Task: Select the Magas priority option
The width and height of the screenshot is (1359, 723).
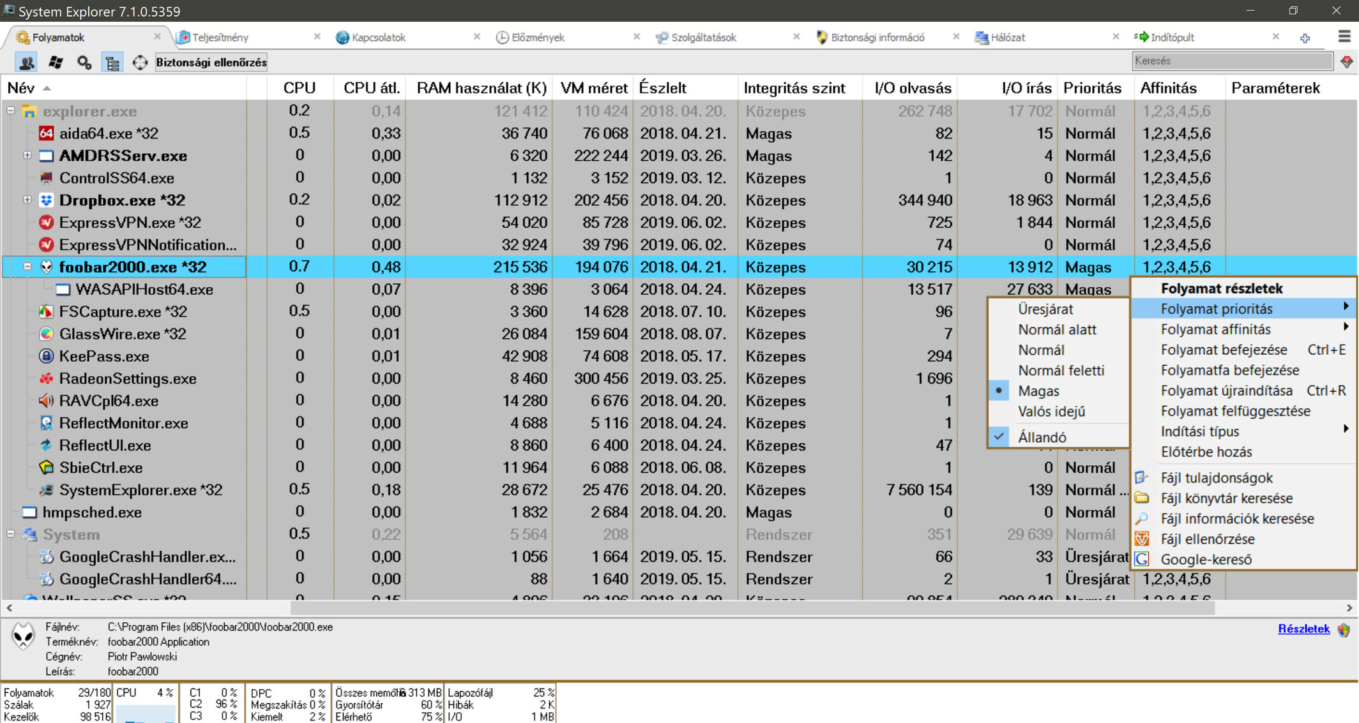Action: 1058,391
